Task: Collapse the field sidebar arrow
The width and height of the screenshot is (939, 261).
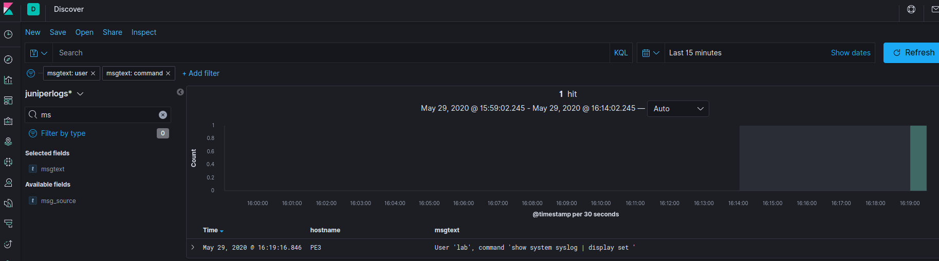Action: [x=180, y=92]
